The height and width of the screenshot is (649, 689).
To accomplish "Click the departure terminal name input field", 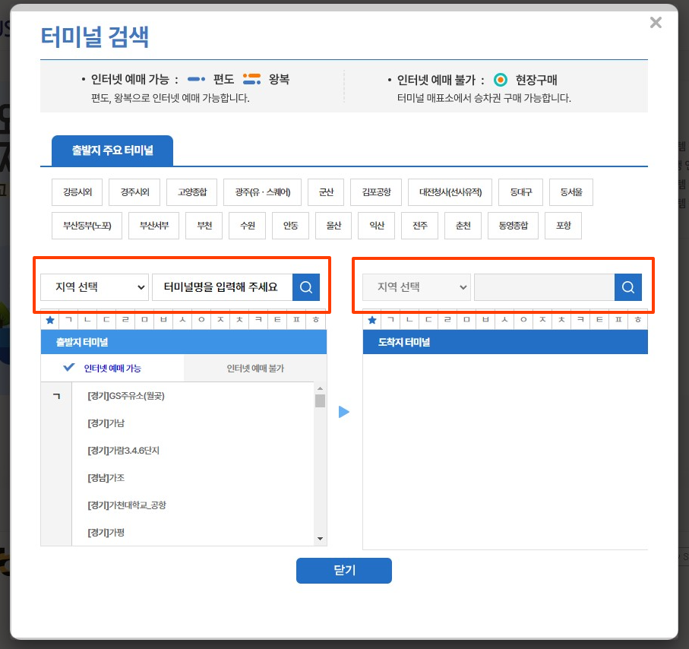I will point(223,287).
